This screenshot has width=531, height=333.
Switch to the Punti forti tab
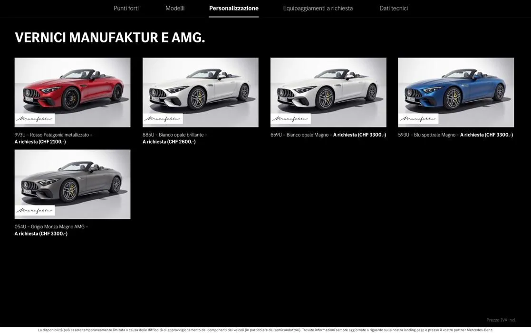point(126,7)
